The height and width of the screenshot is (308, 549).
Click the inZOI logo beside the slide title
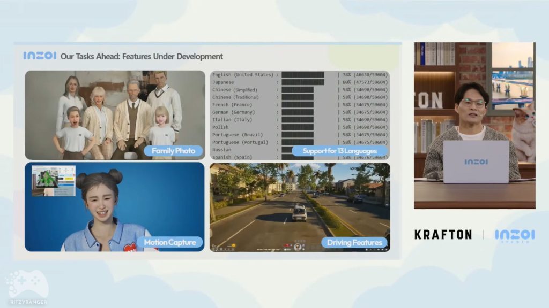click(40, 56)
